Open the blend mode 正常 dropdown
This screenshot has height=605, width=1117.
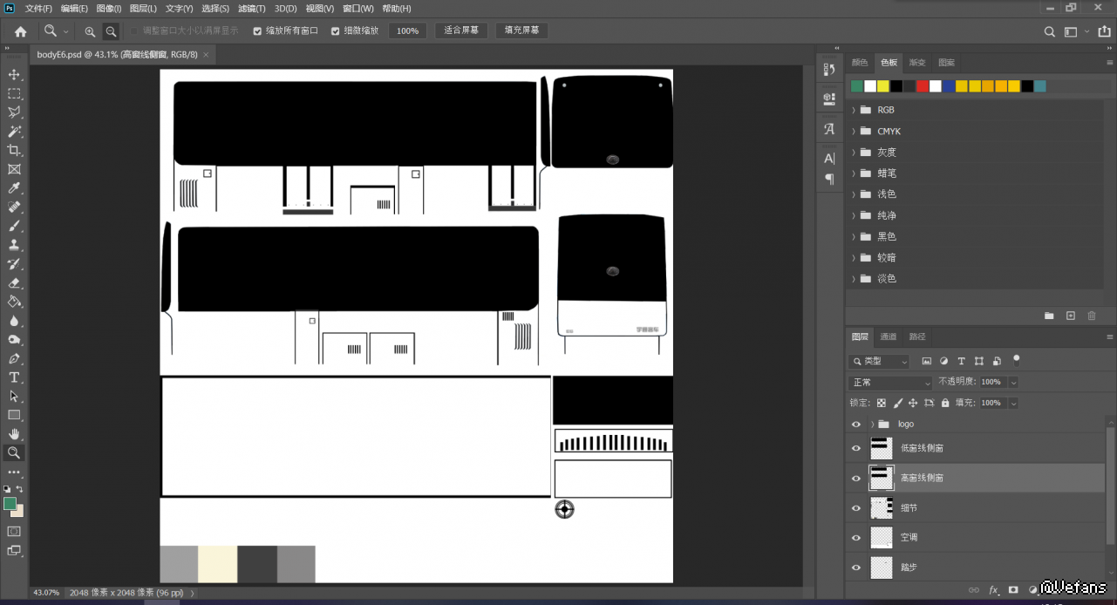(889, 383)
